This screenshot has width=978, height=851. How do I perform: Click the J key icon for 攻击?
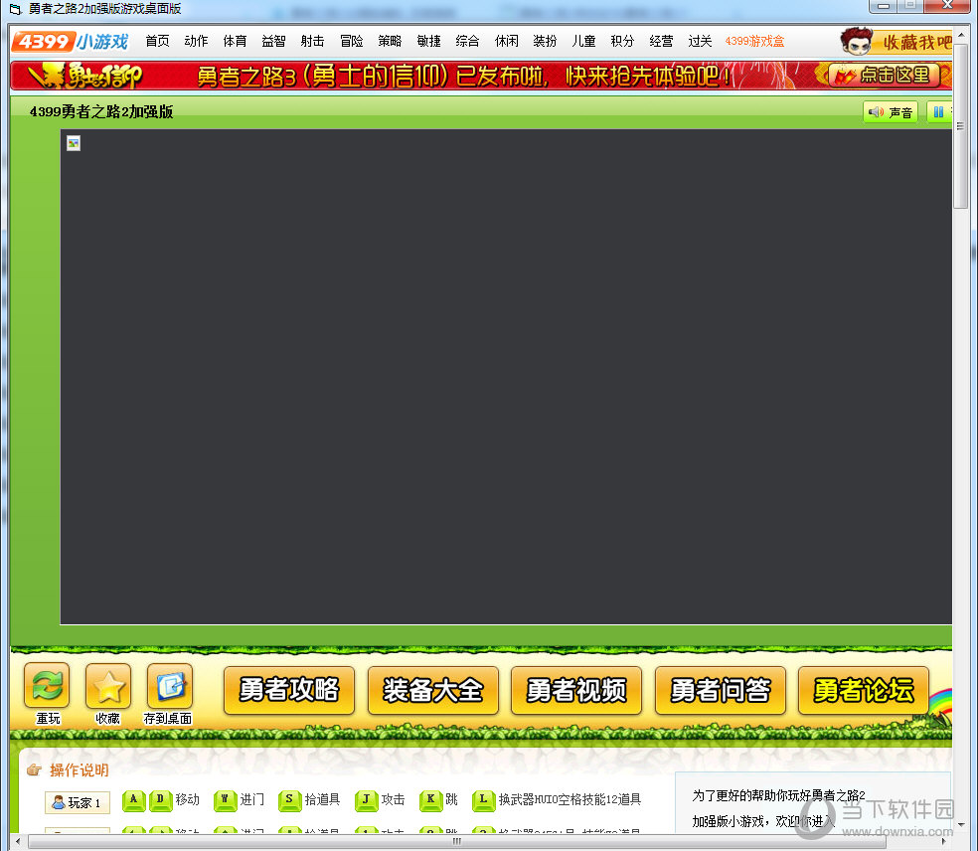coord(366,800)
